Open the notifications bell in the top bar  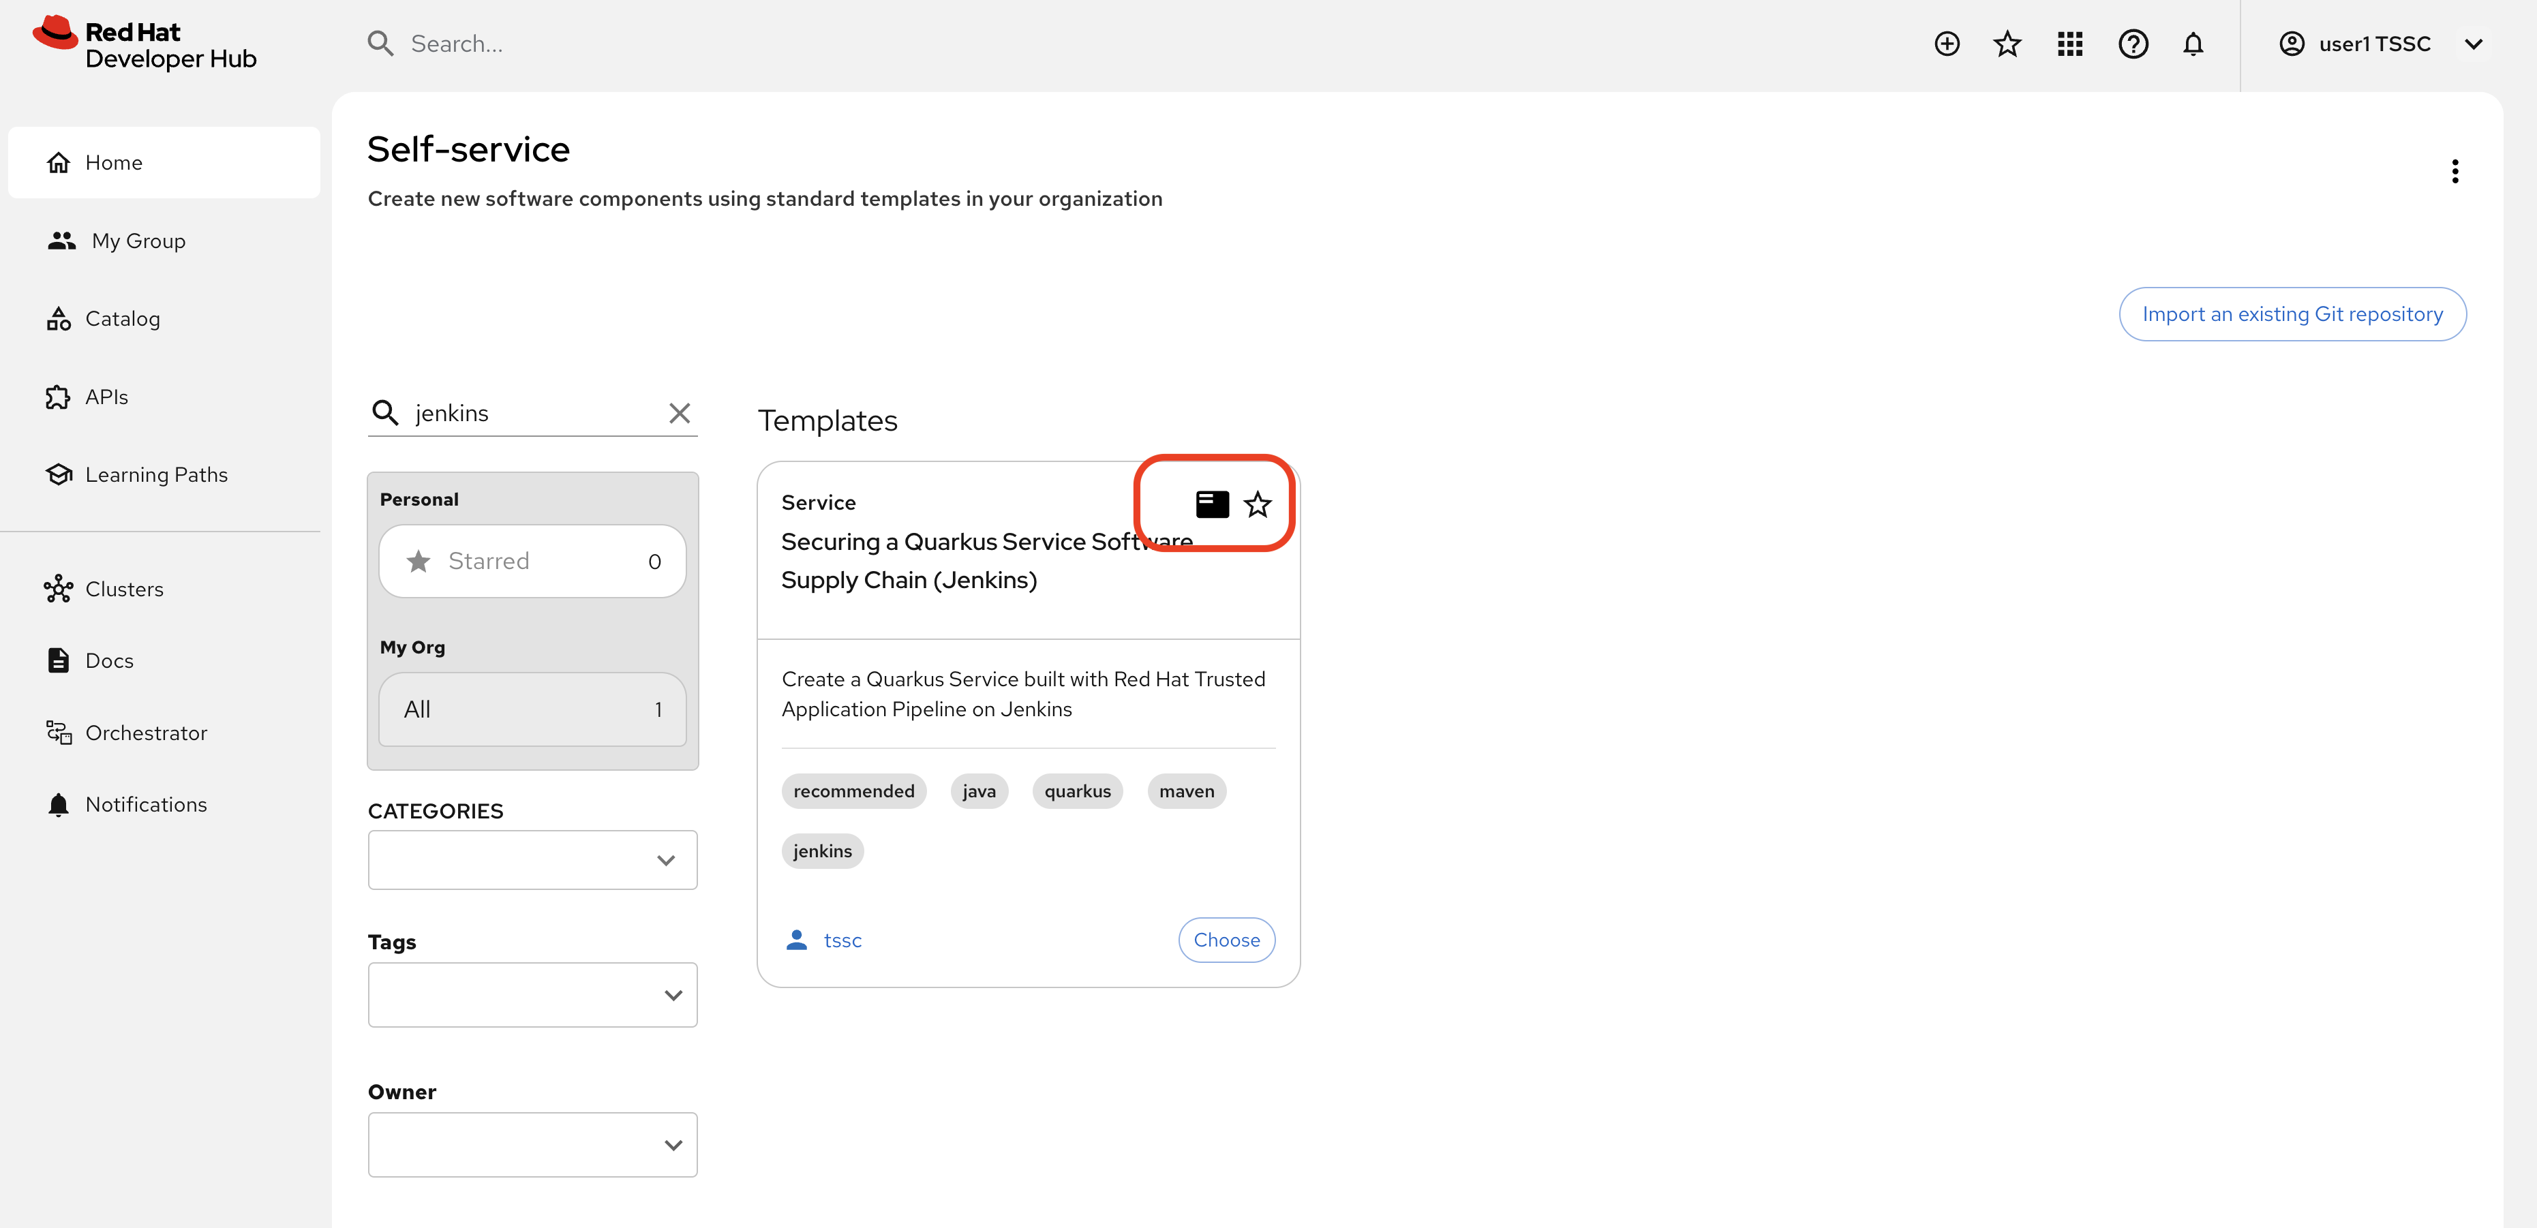click(x=2193, y=44)
